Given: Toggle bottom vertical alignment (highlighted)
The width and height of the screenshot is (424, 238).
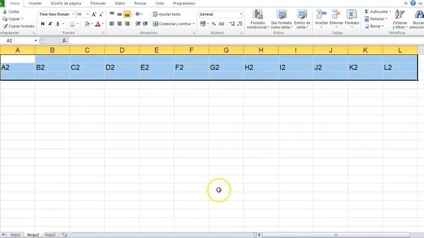Looking at the screenshot, I should point(127,14).
